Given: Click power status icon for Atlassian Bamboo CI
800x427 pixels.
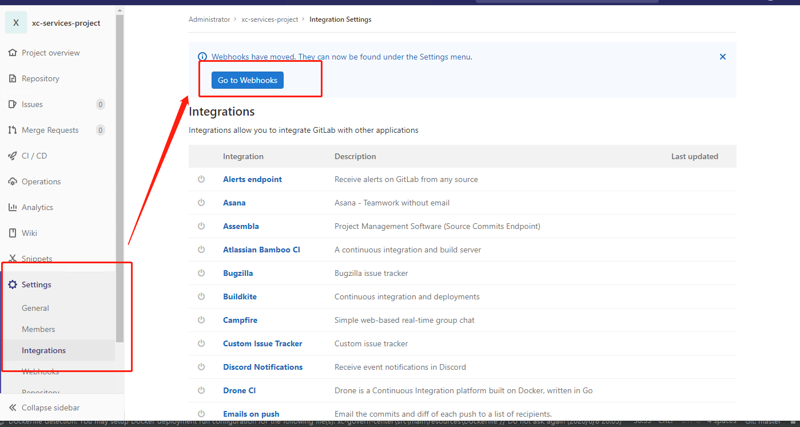Looking at the screenshot, I should (x=201, y=250).
